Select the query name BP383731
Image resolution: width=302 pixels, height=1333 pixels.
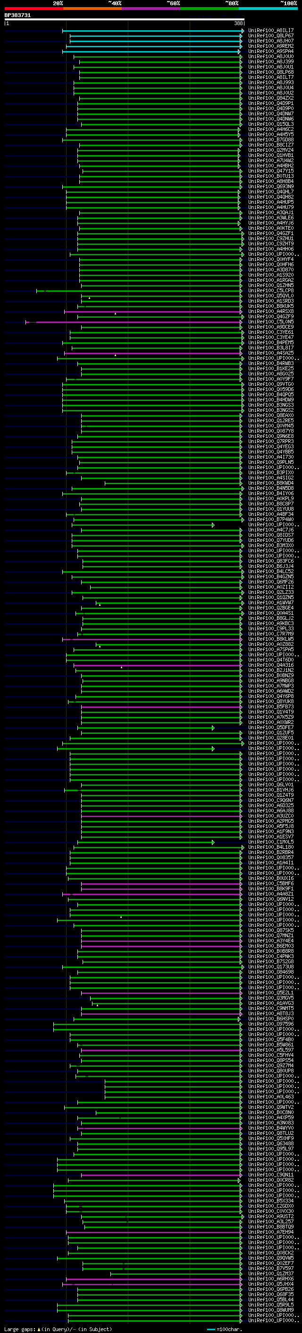(x=17, y=16)
